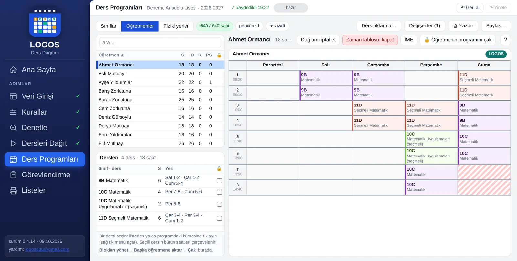The image size is (517, 261).
Task: Tick the 11D Seçmeli Matematik checkbox
Action: (219, 218)
